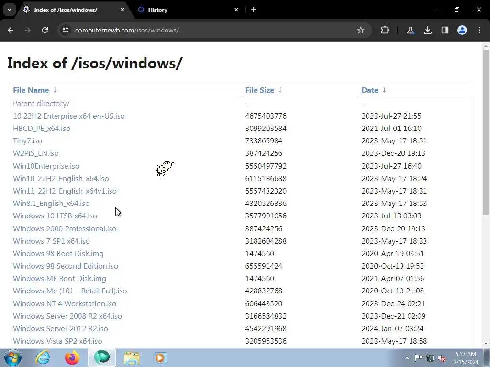This screenshot has height=367, width=490.
Task: Open a new tab with plus button
Action: pyautogui.click(x=254, y=10)
